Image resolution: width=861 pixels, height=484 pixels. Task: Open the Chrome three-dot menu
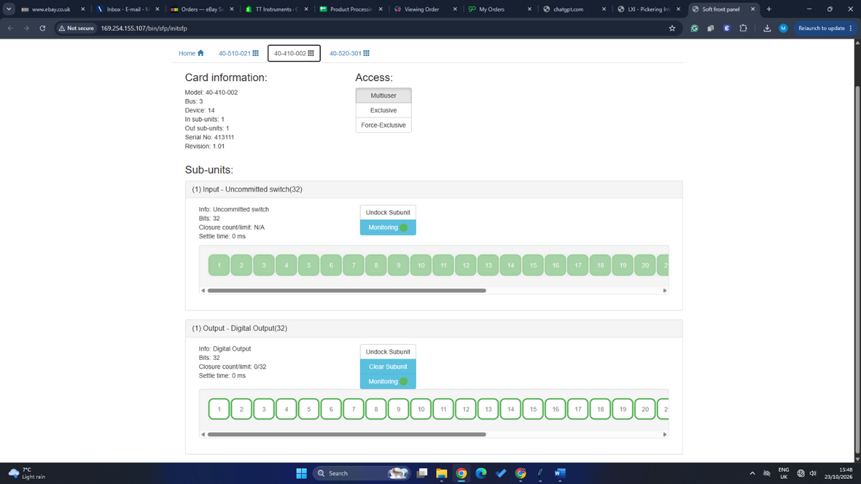[851, 28]
